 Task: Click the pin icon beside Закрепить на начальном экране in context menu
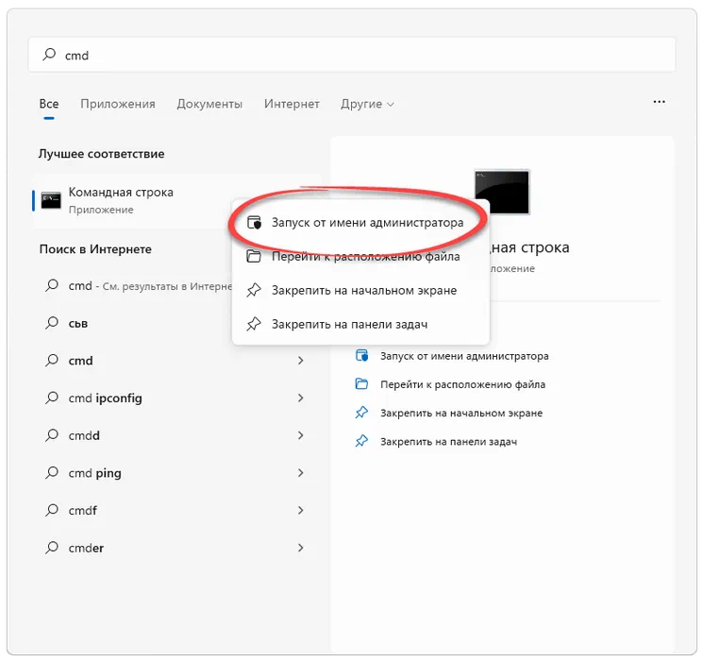pyautogui.click(x=254, y=290)
